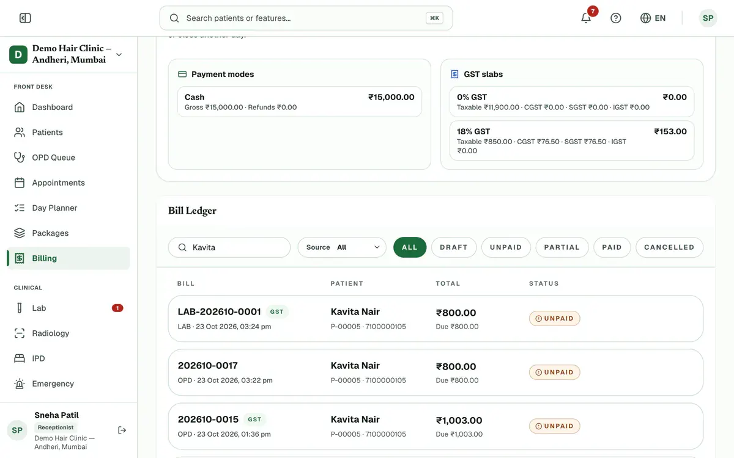Expand the Demo Hair Clinic switcher chevron
This screenshot has width=734, height=458.
coord(119,54)
